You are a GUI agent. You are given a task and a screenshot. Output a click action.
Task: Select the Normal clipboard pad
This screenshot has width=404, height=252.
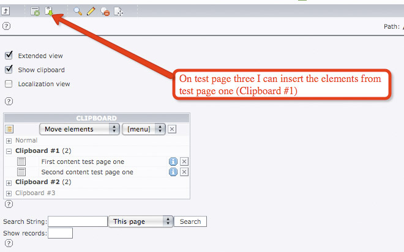click(x=26, y=141)
